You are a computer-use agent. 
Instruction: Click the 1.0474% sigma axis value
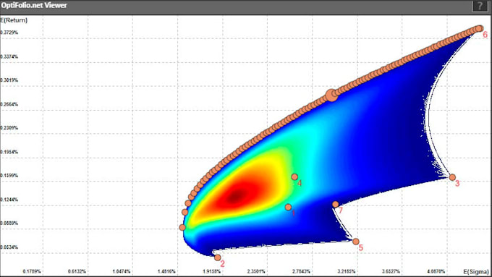coord(121,271)
